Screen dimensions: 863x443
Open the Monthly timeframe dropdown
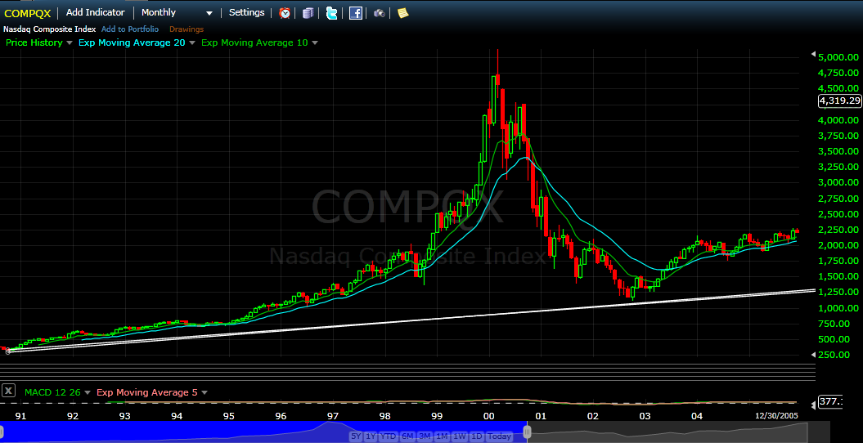coord(177,12)
